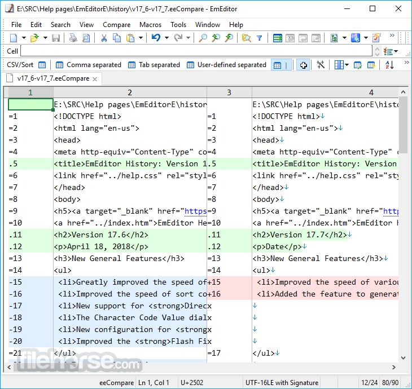Show more CSV/Sort toolbar buttons
The width and height of the screenshot is (412, 389).
click(406, 62)
